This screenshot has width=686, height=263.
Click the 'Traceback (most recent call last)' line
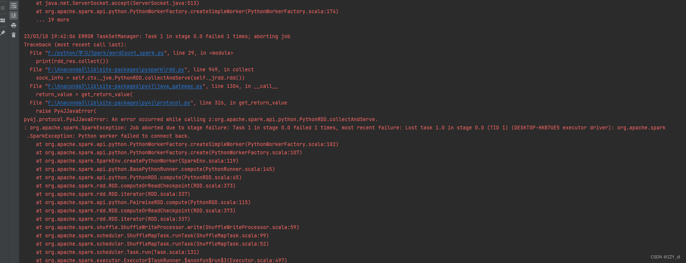[75, 45]
